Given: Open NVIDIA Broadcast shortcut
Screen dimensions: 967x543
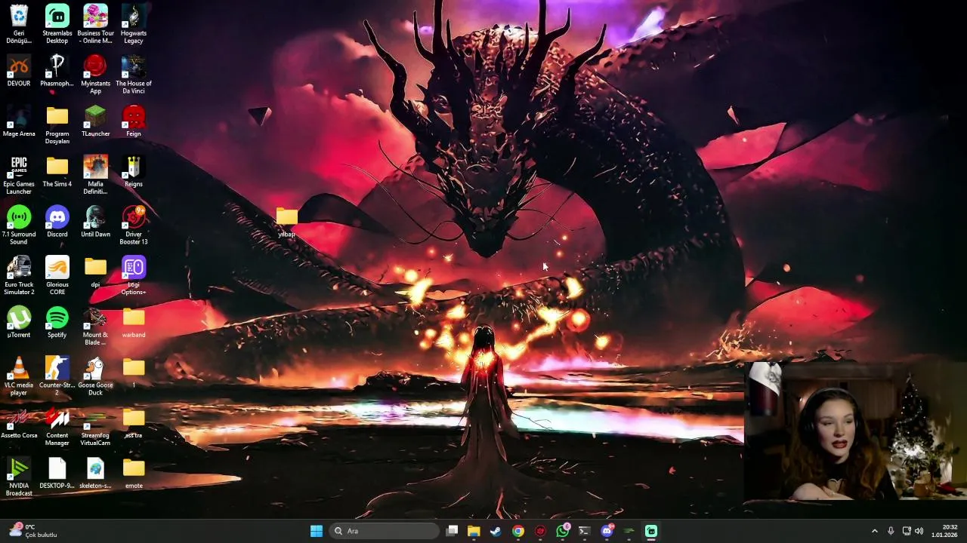Looking at the screenshot, I should tap(19, 477).
